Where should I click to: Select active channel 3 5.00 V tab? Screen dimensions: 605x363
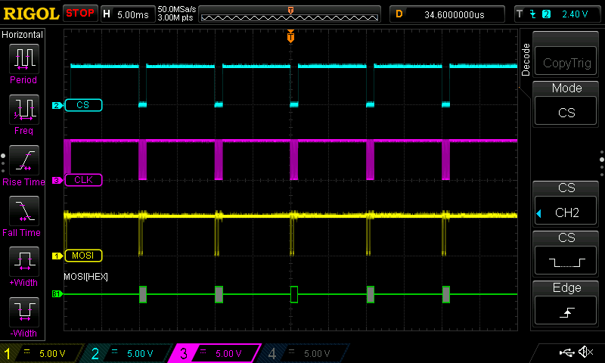(216, 353)
